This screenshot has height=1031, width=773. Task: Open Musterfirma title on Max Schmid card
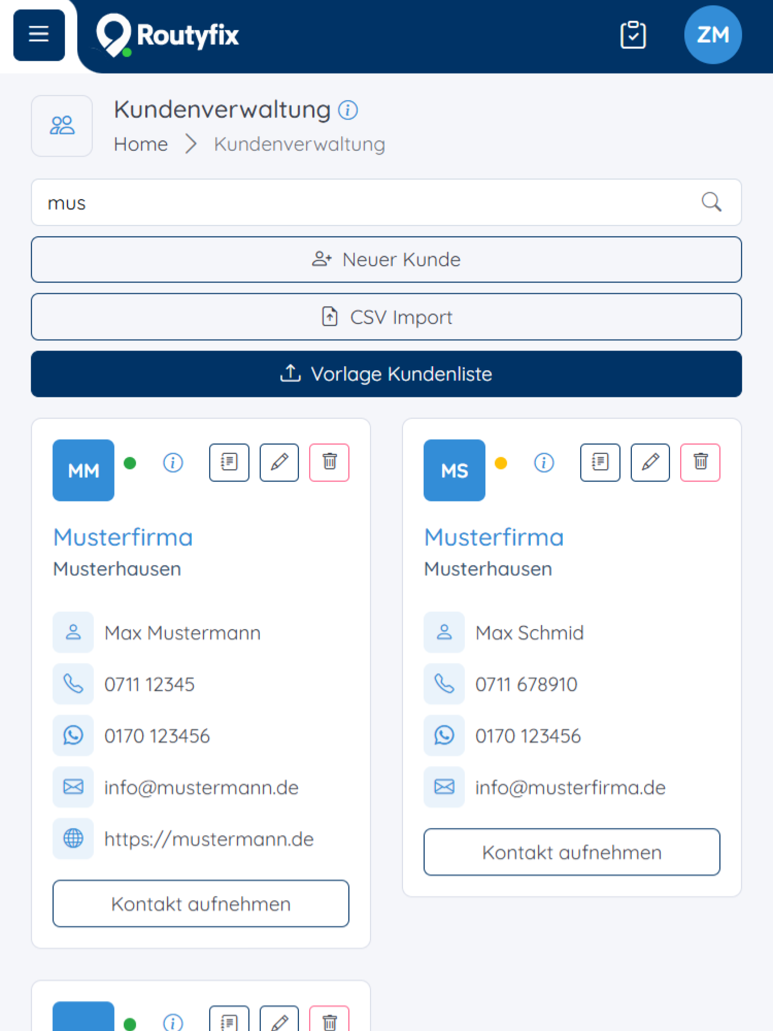click(x=494, y=537)
